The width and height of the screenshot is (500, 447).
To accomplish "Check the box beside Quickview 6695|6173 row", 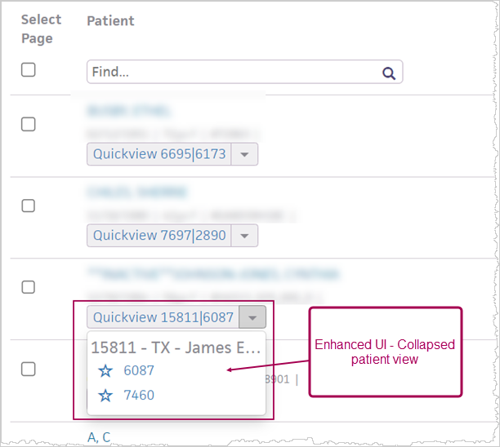I will tap(29, 124).
